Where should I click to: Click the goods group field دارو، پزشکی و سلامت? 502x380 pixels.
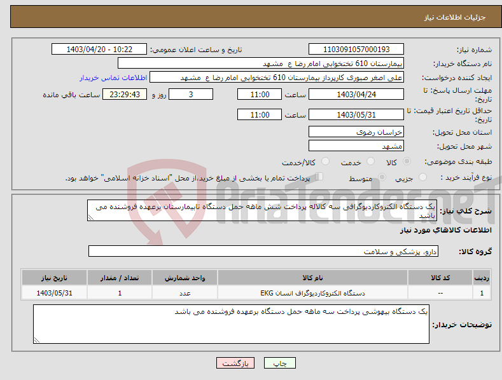(x=263, y=252)
